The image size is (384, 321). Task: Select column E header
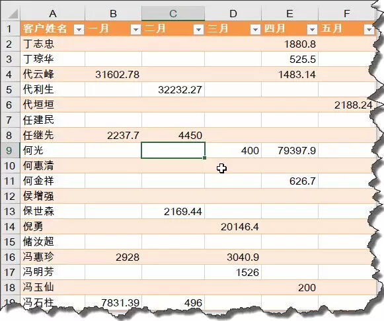click(x=289, y=13)
